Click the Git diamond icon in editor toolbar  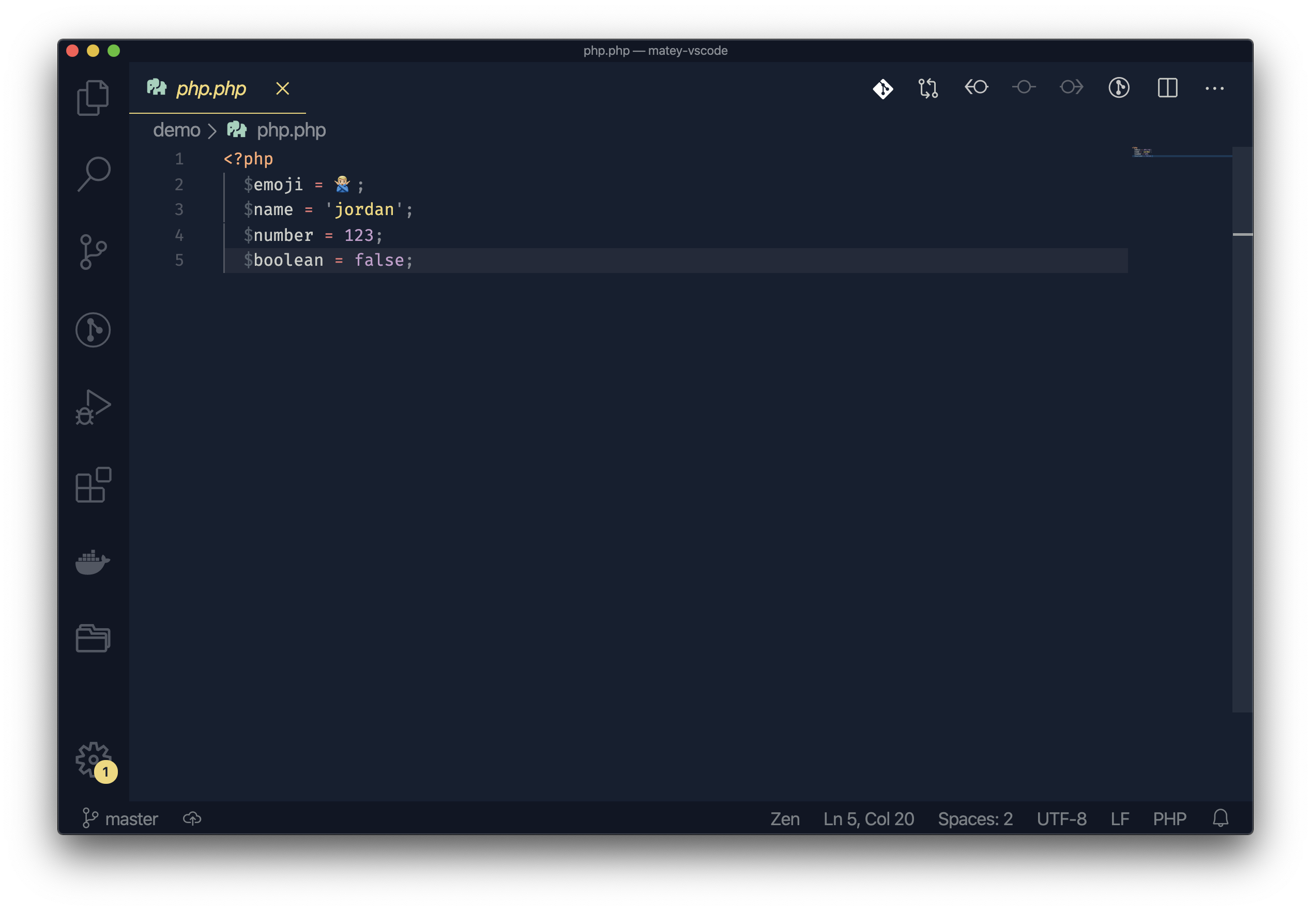(x=882, y=88)
